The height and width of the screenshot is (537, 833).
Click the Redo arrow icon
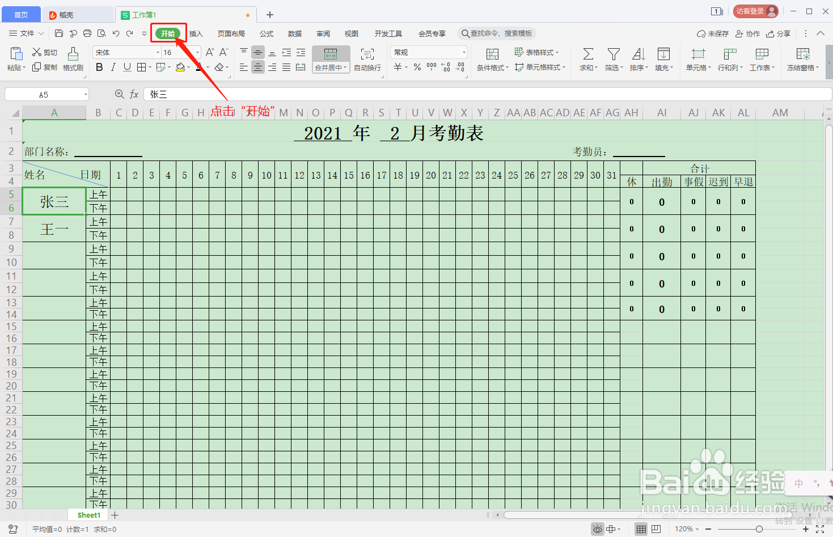(130, 33)
